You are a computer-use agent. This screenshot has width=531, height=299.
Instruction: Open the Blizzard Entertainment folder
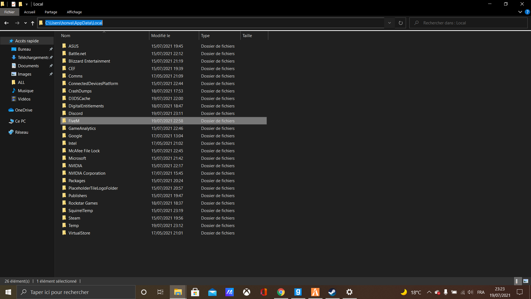coord(89,61)
